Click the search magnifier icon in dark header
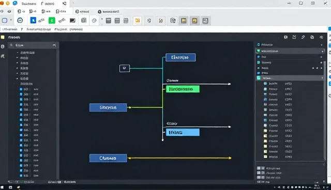 tap(321, 37)
